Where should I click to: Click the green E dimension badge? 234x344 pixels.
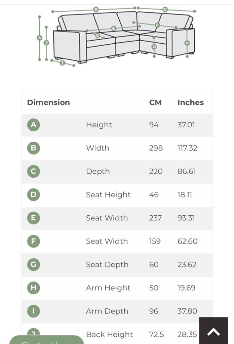(x=33, y=218)
